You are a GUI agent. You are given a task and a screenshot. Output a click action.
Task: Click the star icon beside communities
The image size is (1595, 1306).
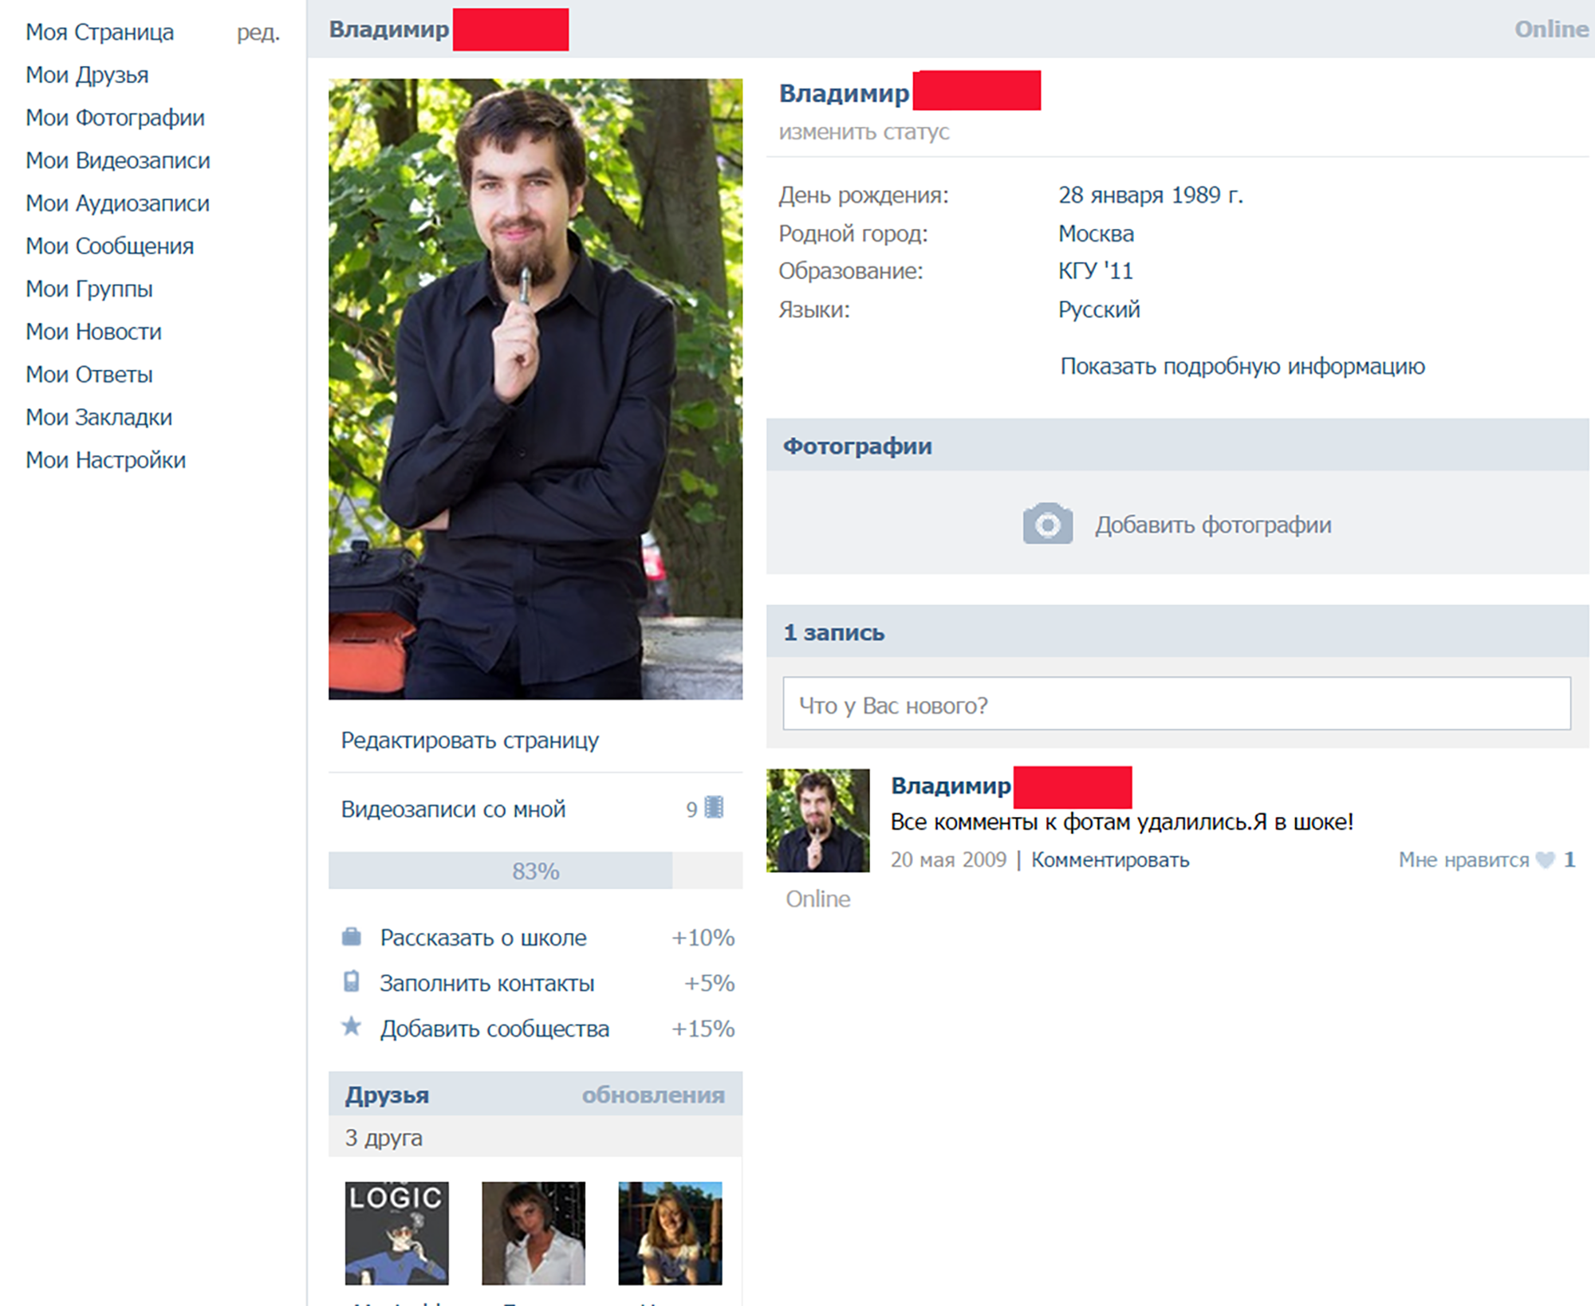(x=351, y=1026)
